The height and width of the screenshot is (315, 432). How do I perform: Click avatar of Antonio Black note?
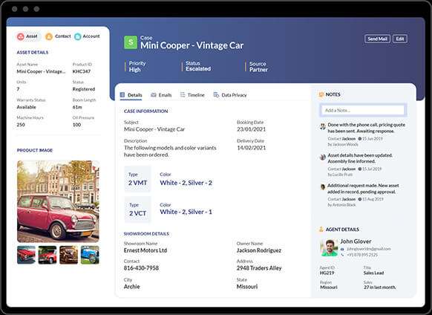(323, 187)
